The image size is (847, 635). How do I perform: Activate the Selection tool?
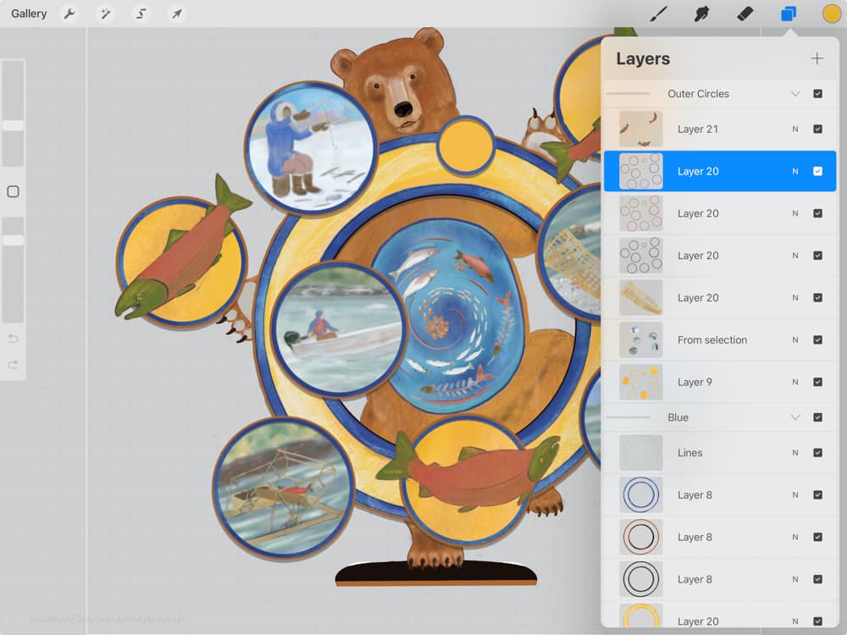(x=141, y=14)
